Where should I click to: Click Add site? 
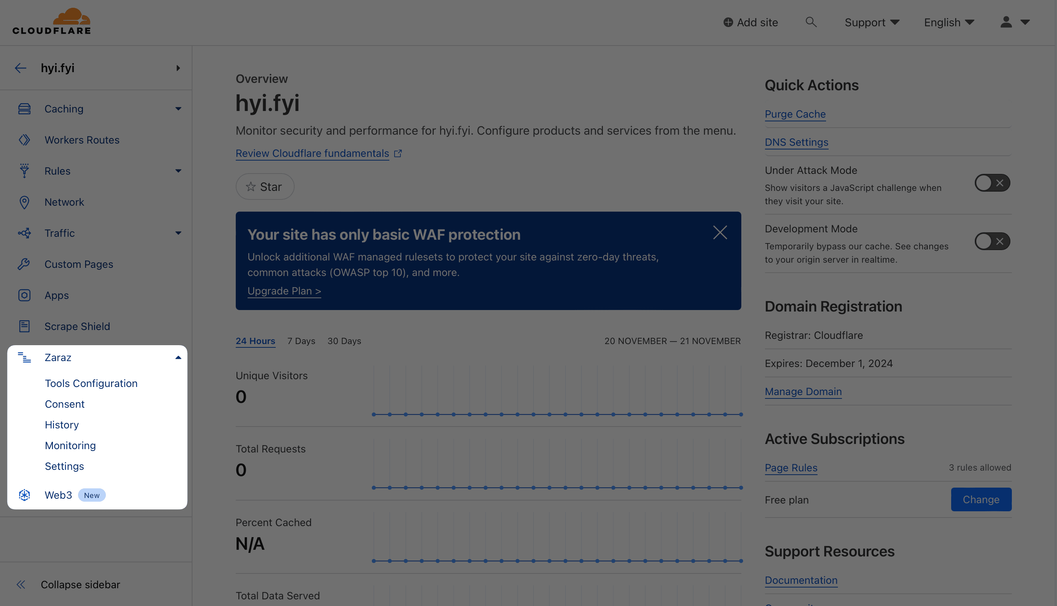point(751,22)
